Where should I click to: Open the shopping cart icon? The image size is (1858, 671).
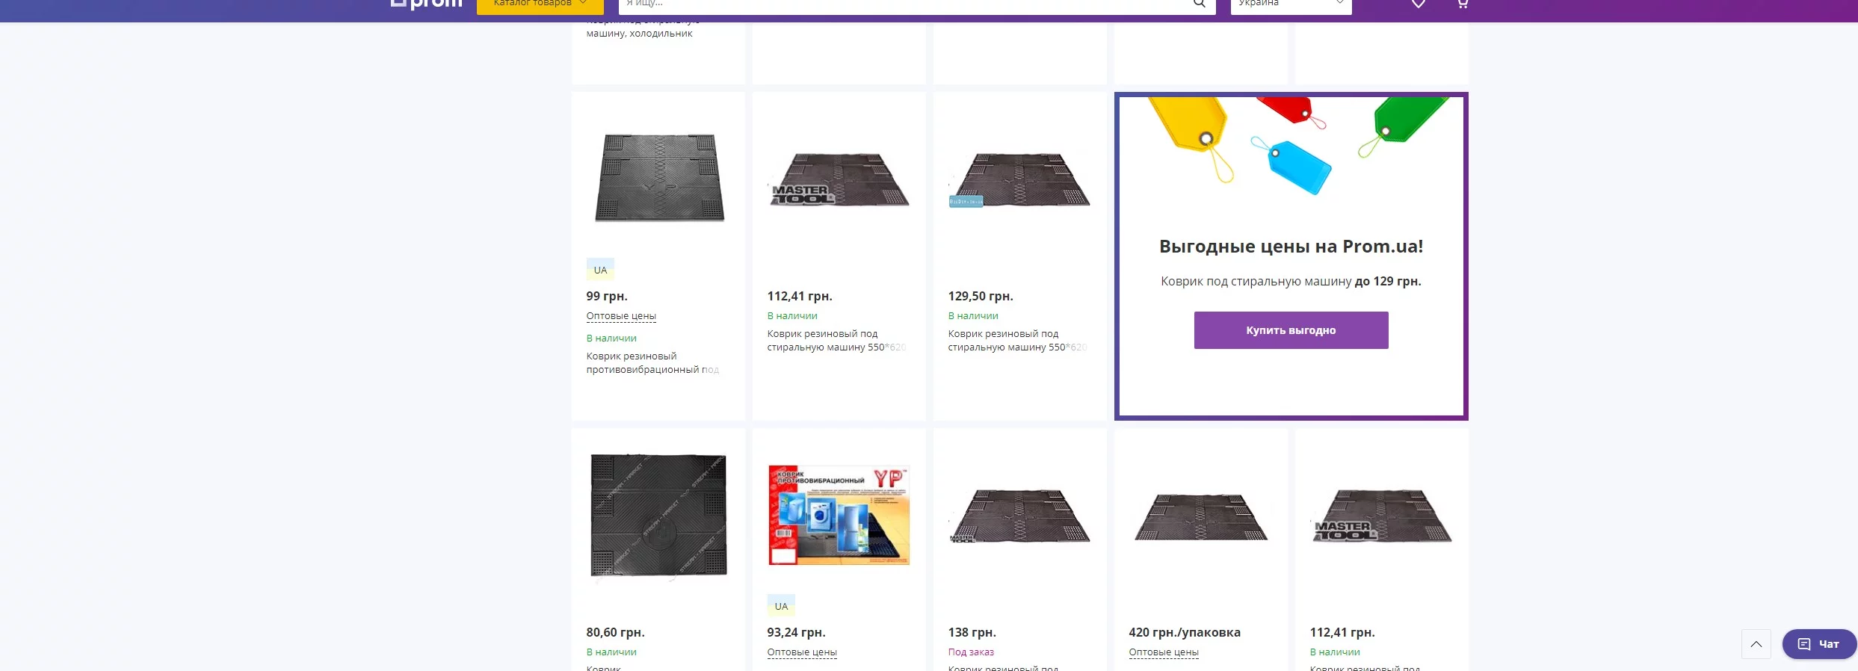coord(1462,4)
